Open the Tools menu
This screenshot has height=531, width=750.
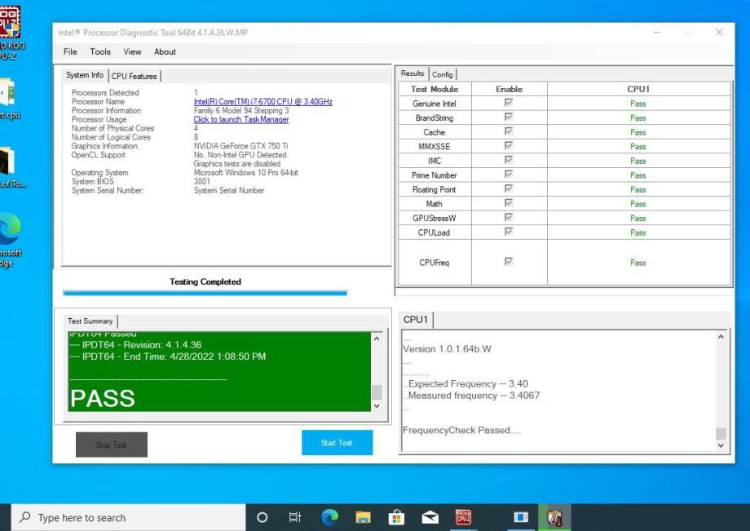point(101,51)
